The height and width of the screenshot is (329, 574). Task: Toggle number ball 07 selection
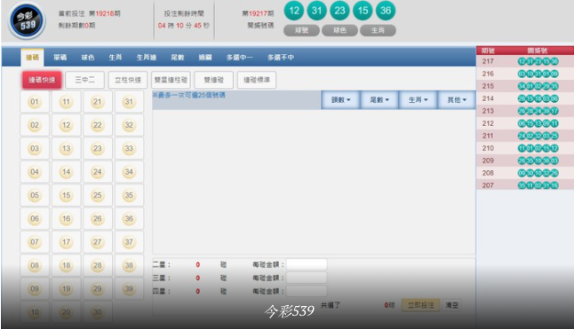pyautogui.click(x=35, y=242)
